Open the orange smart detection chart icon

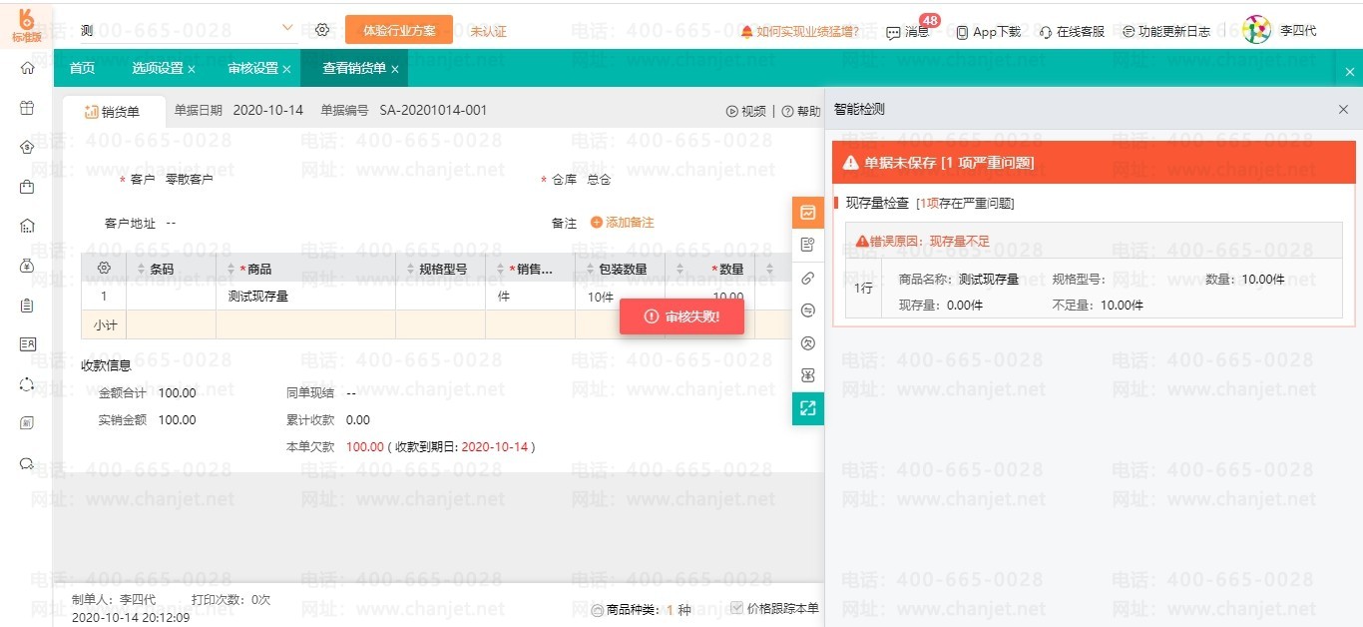[808, 213]
